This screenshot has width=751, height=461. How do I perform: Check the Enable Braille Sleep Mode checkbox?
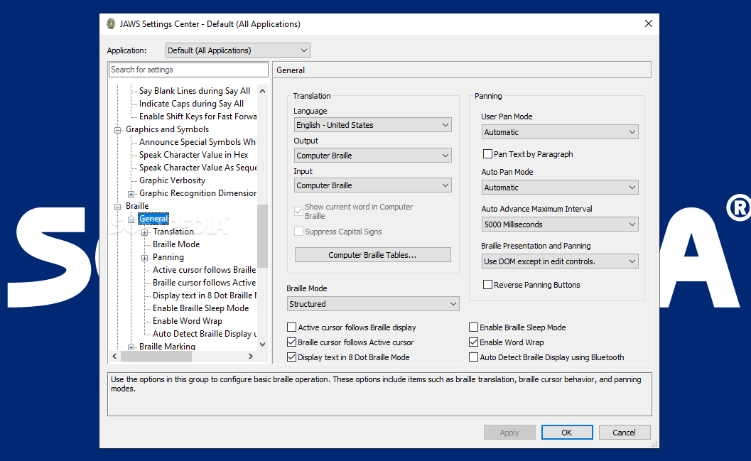[473, 327]
